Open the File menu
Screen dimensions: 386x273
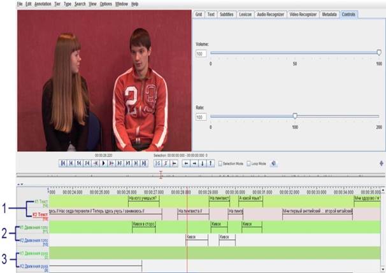(20, 4)
